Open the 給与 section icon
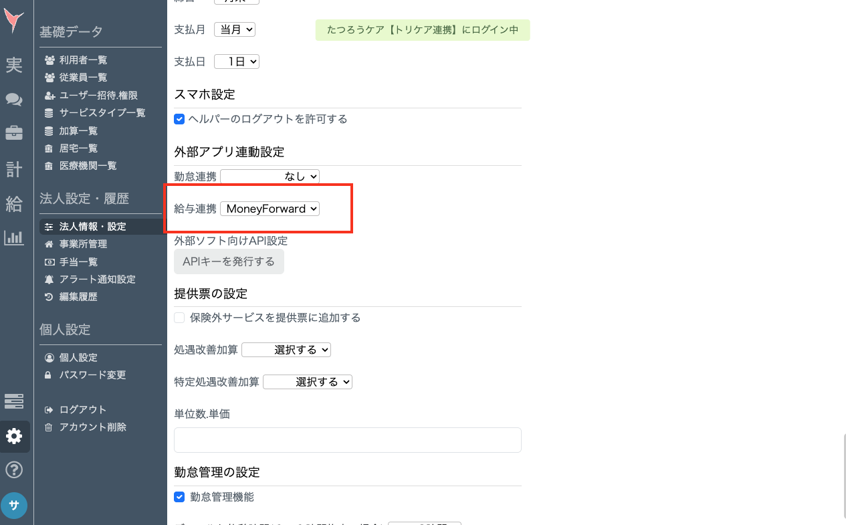 (14, 204)
